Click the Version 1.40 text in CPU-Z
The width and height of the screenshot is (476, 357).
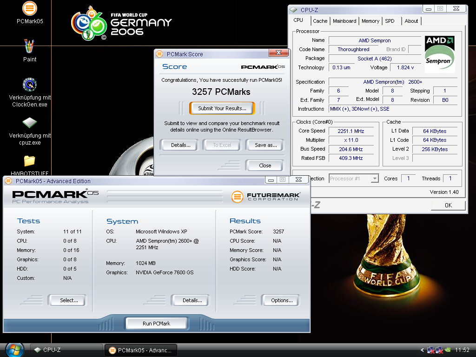tap(444, 192)
